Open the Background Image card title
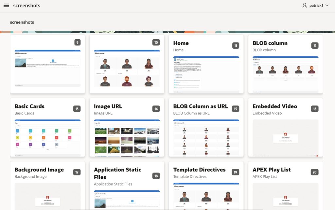The image size is (335, 210). click(39, 170)
